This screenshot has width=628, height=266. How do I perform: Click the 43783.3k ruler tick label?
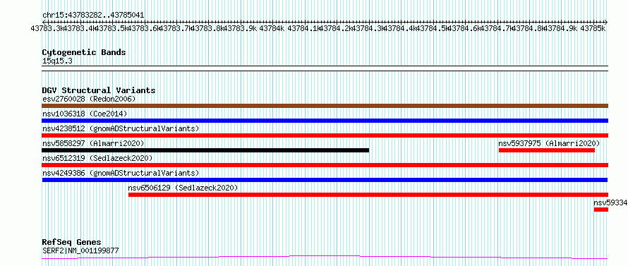pyautogui.click(x=47, y=28)
